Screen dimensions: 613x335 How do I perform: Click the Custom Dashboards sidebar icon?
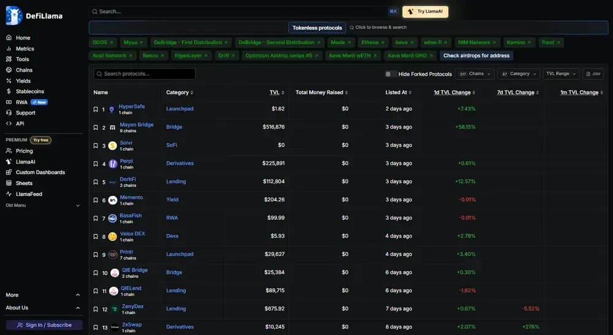pyautogui.click(x=9, y=172)
